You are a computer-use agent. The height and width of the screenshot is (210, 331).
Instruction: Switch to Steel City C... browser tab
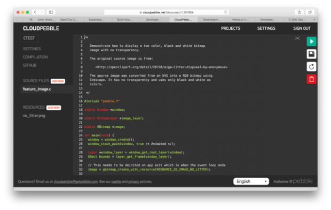pyautogui.click(x=69, y=20)
